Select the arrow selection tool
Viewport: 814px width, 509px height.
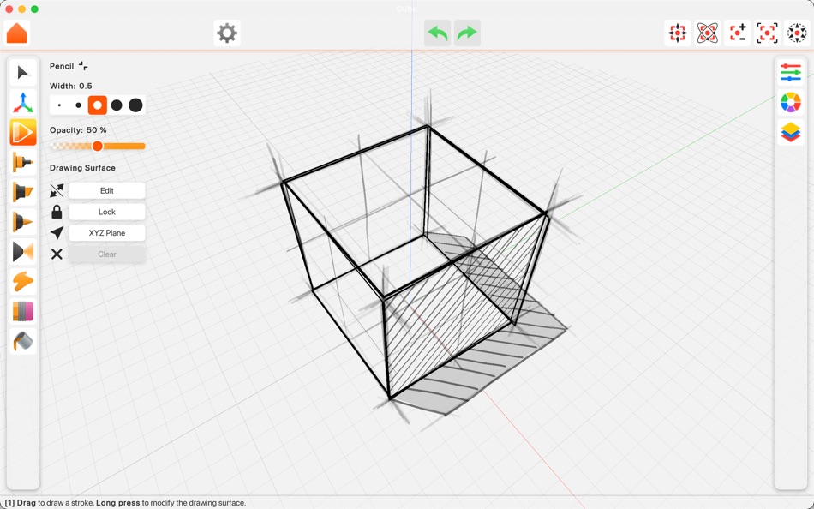click(23, 72)
